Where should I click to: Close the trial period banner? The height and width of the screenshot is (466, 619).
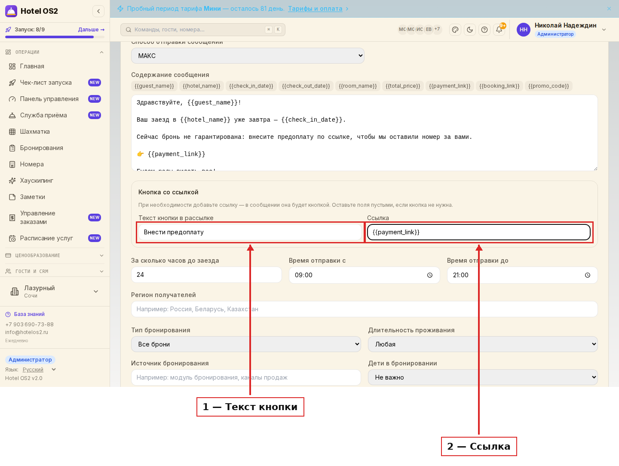click(x=609, y=9)
